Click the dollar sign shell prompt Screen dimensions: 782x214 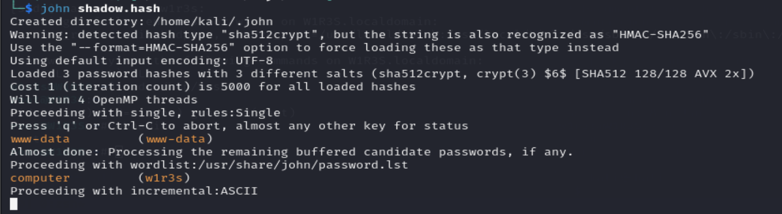click(29, 9)
